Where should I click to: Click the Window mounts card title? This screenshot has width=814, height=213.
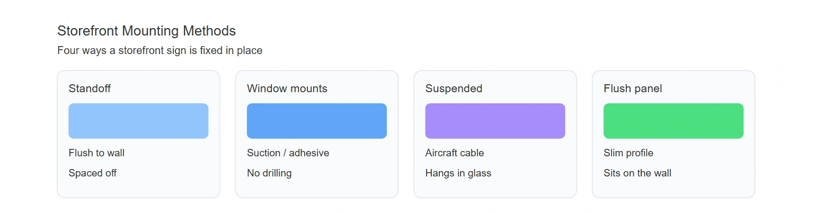pyautogui.click(x=287, y=88)
